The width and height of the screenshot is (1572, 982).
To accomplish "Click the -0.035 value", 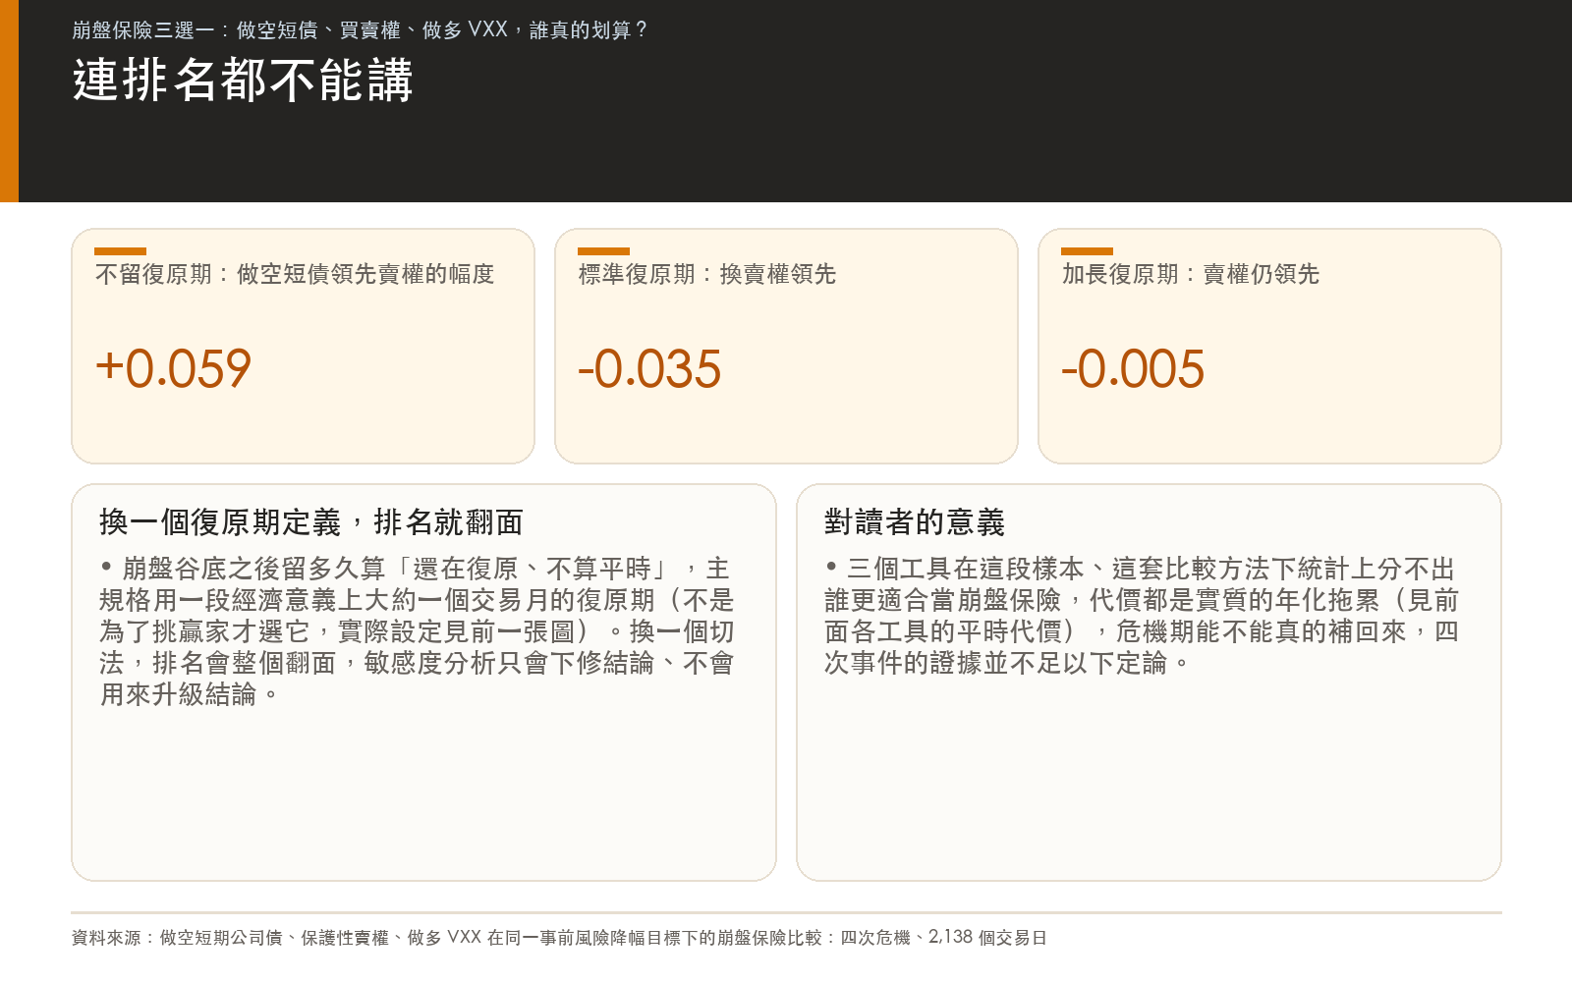I will click(x=649, y=369).
